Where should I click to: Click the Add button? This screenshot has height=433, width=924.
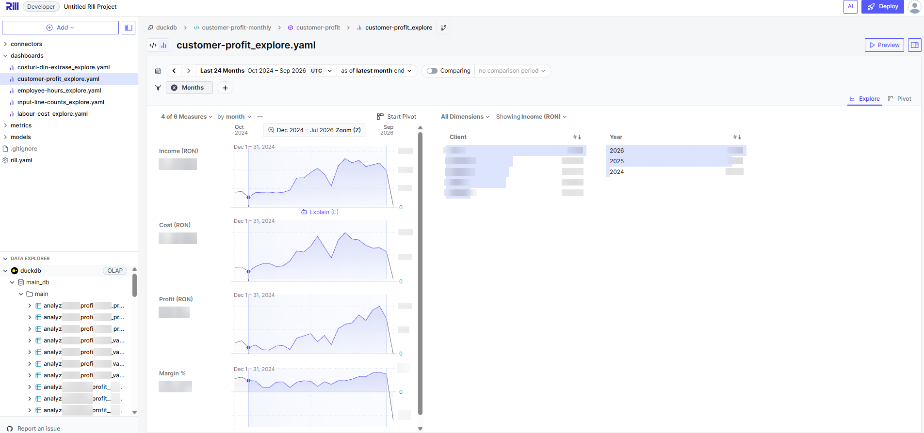[60, 28]
